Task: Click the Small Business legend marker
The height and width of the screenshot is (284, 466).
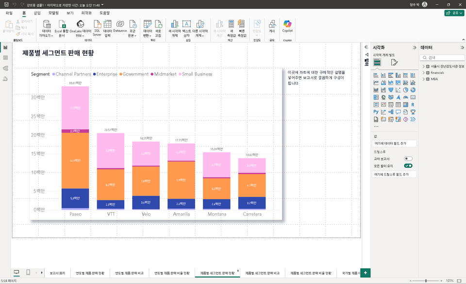Action: point(180,74)
